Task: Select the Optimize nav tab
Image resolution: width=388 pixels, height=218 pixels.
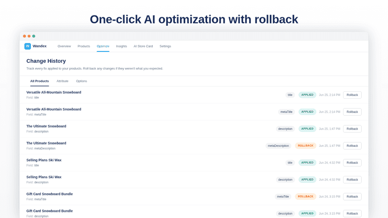Action: [103, 46]
